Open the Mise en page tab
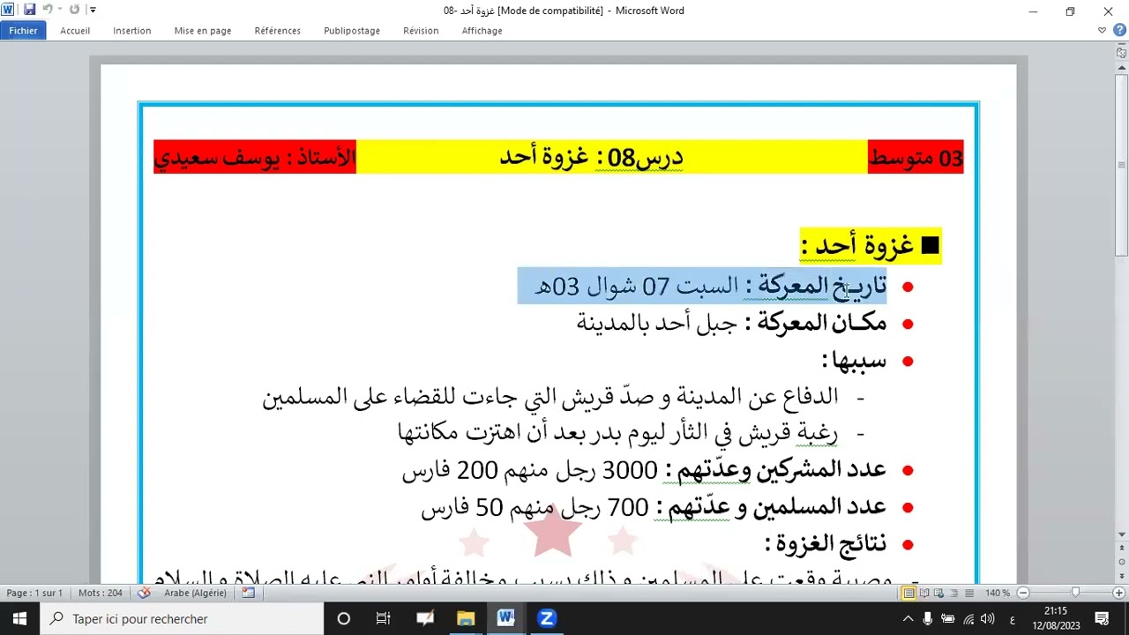The image size is (1129, 635). (x=203, y=30)
